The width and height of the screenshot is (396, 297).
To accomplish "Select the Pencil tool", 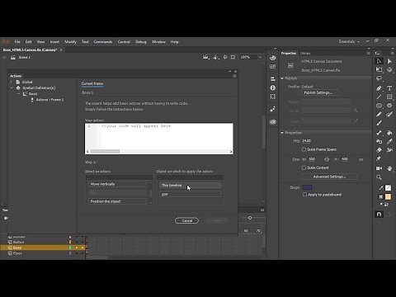I will click(379, 115).
